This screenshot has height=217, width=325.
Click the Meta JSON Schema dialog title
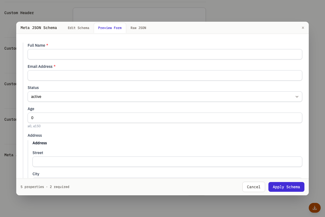(39, 28)
